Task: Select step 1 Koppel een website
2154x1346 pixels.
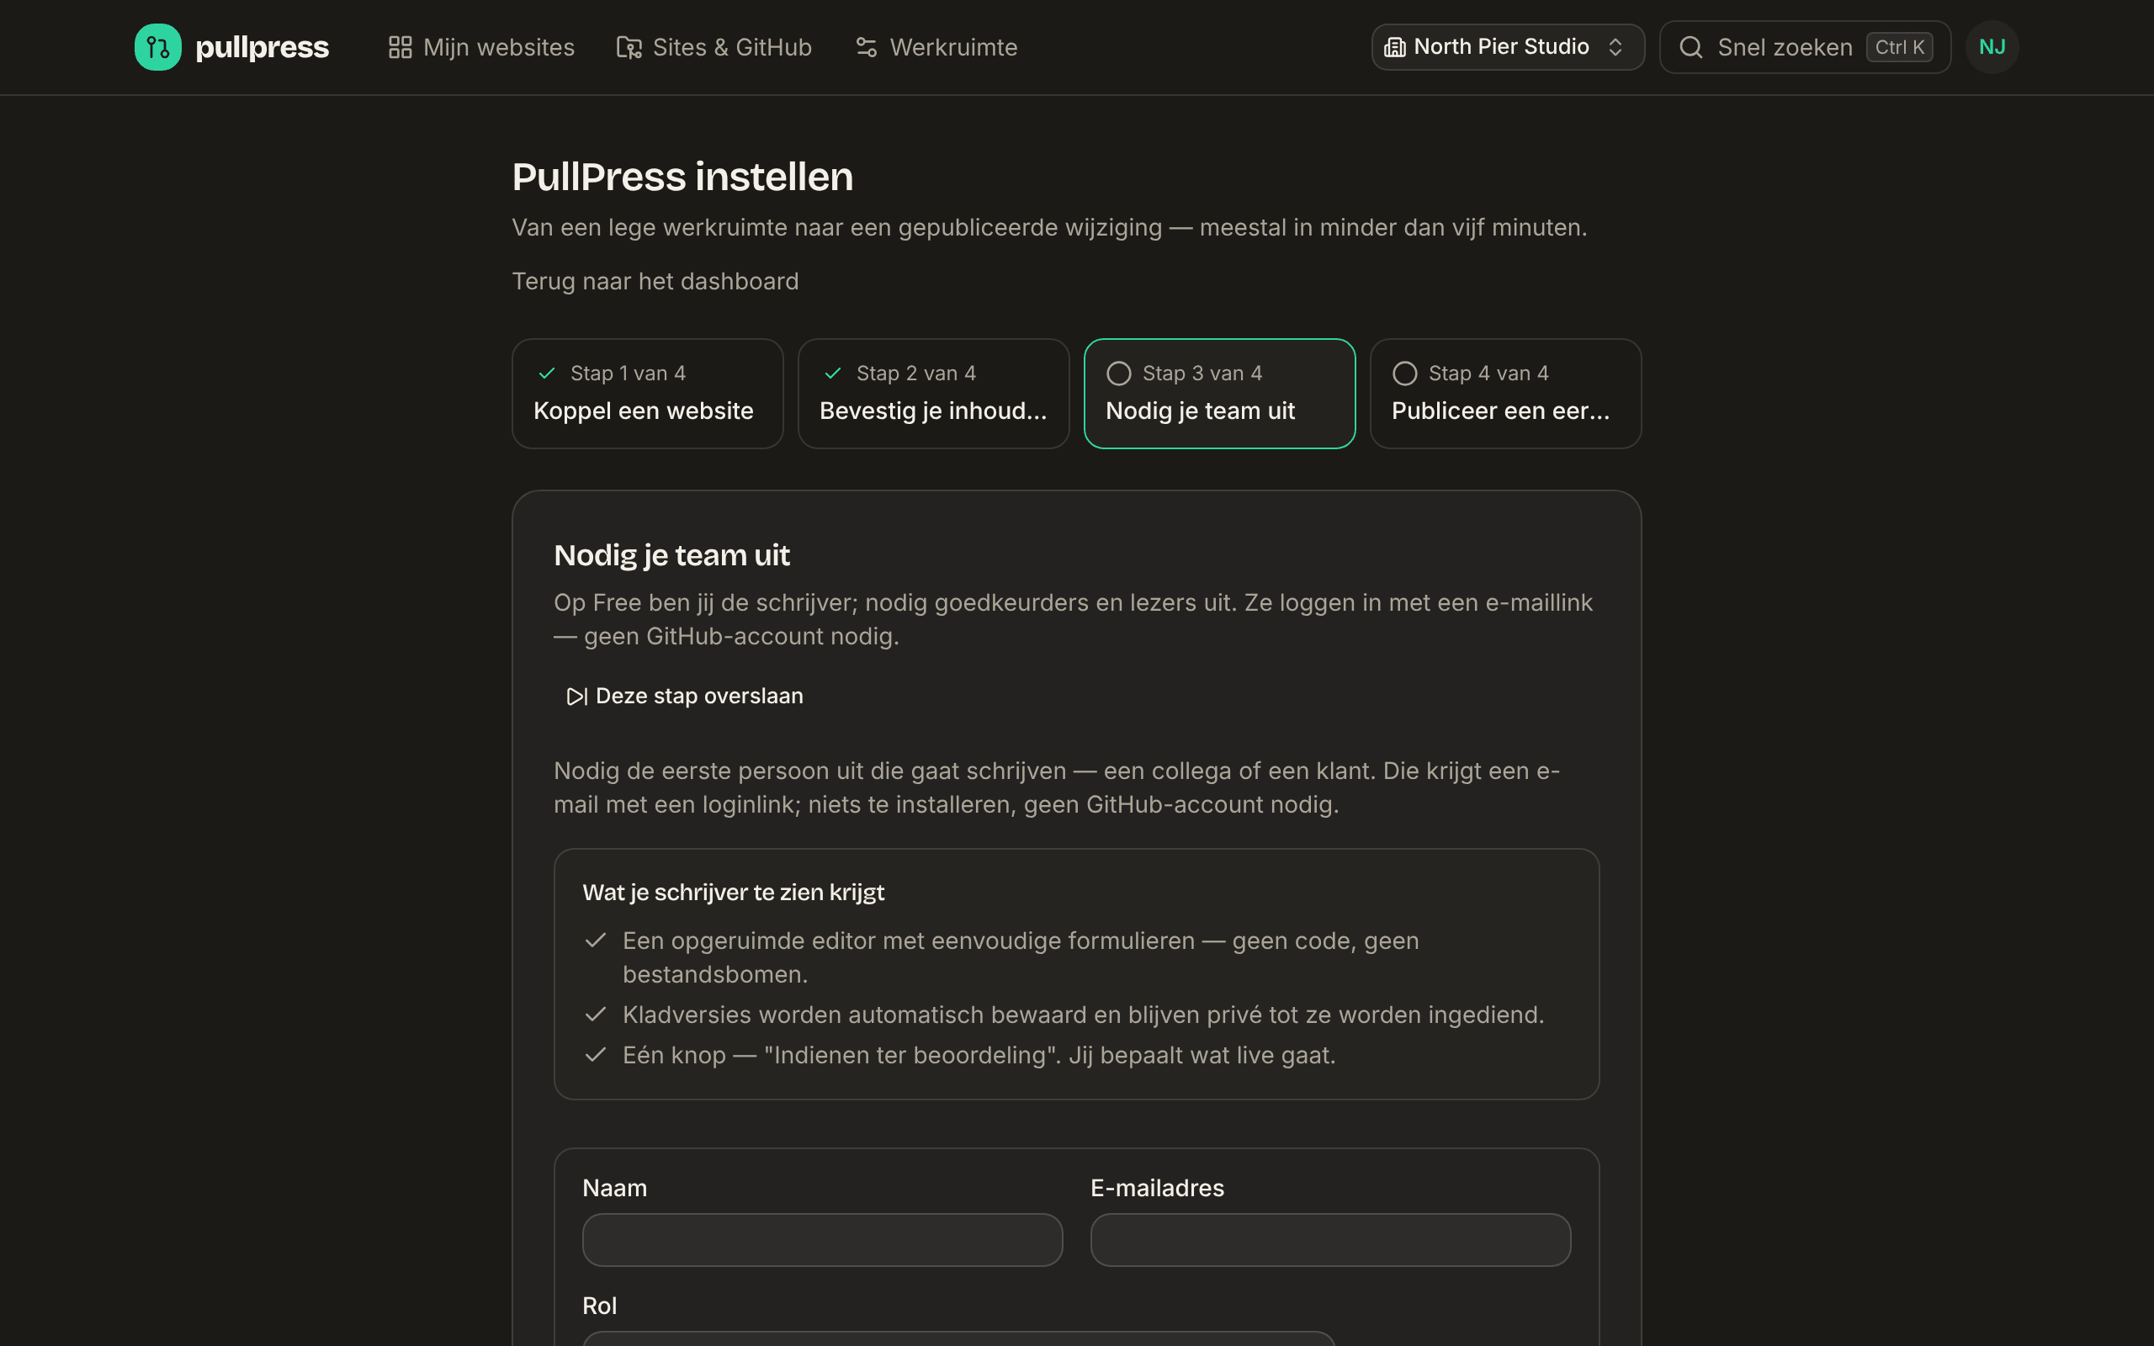Action: tap(647, 394)
